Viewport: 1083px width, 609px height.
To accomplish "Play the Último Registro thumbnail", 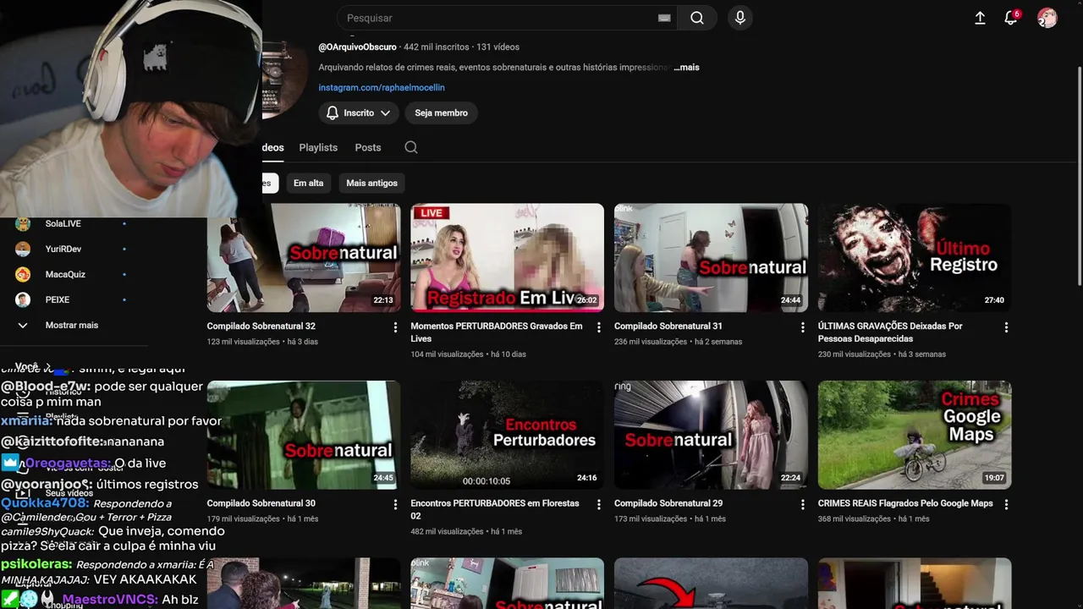I will pos(915,258).
